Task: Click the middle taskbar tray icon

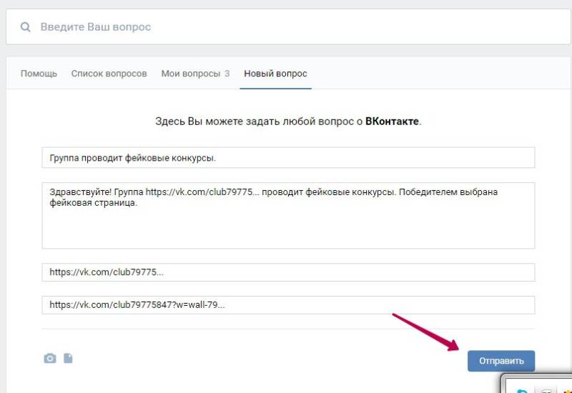Action: (546, 389)
